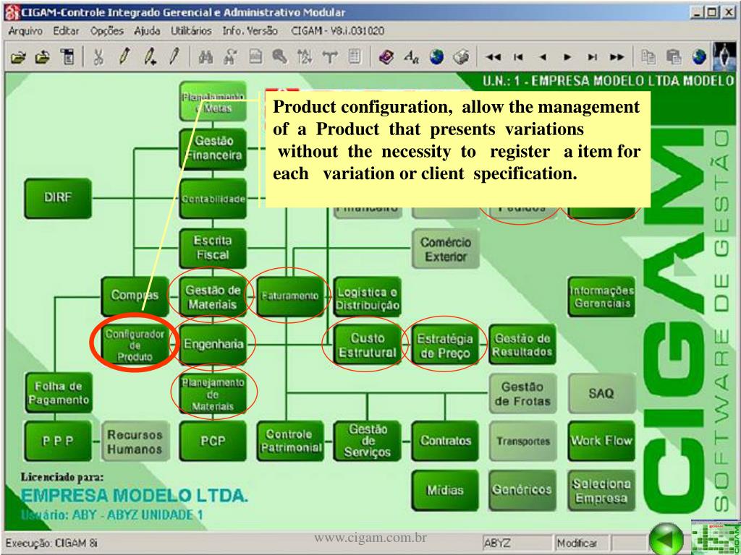Open the Contratos module
The image size is (741, 555).
tap(445, 441)
